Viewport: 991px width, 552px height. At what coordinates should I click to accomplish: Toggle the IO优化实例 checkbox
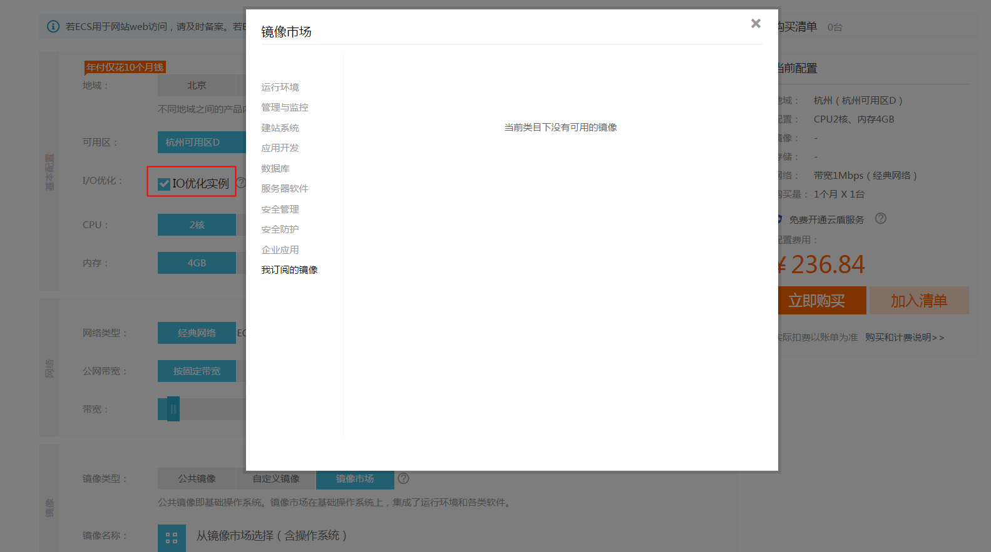pos(164,184)
